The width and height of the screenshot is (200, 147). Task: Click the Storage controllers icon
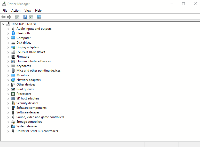13,122
